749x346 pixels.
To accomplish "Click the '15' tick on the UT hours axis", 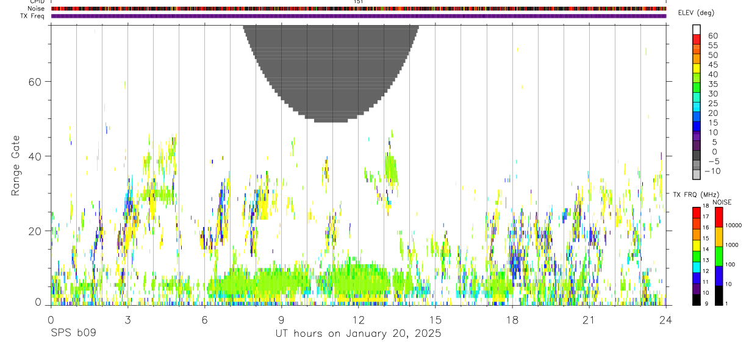I will tap(435, 319).
